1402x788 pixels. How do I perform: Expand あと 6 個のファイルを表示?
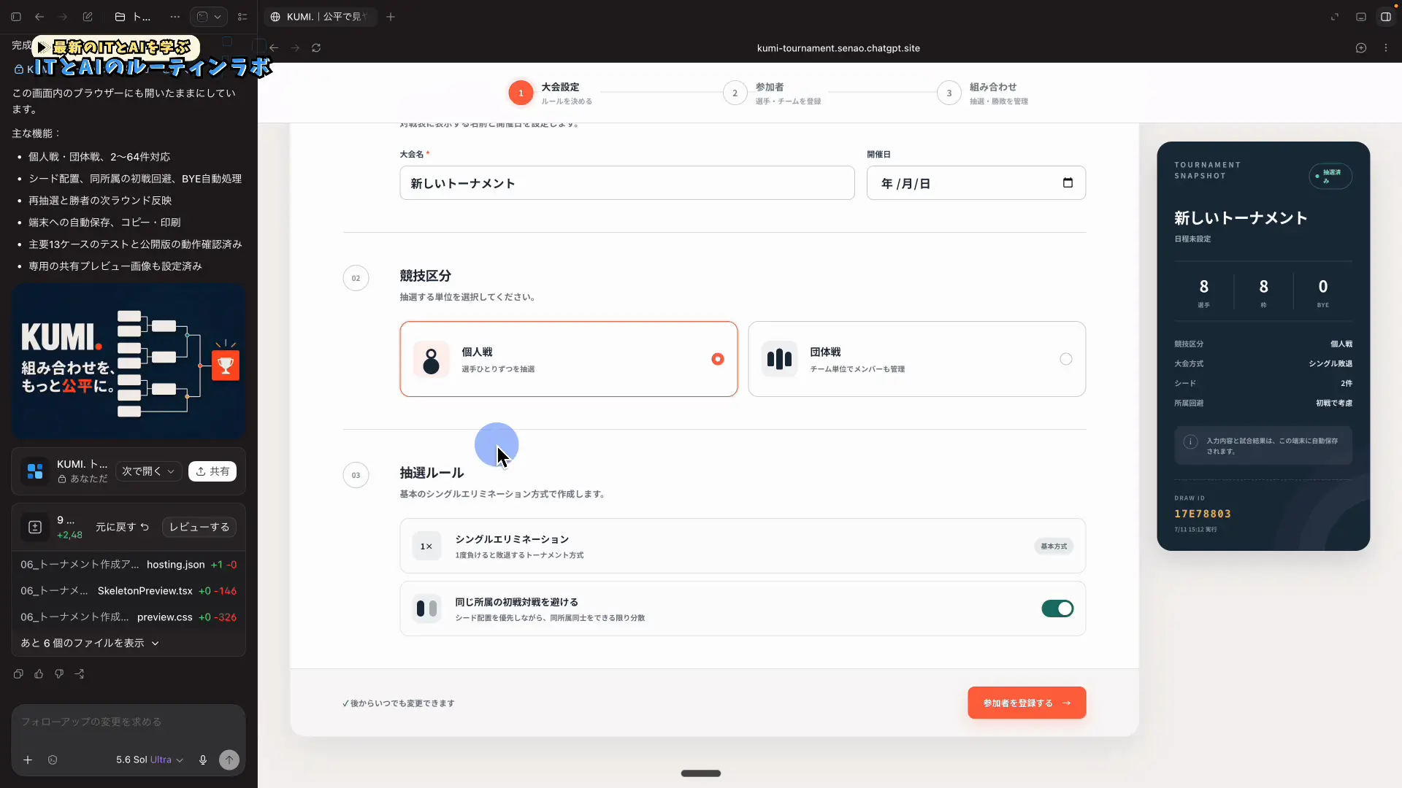point(90,643)
